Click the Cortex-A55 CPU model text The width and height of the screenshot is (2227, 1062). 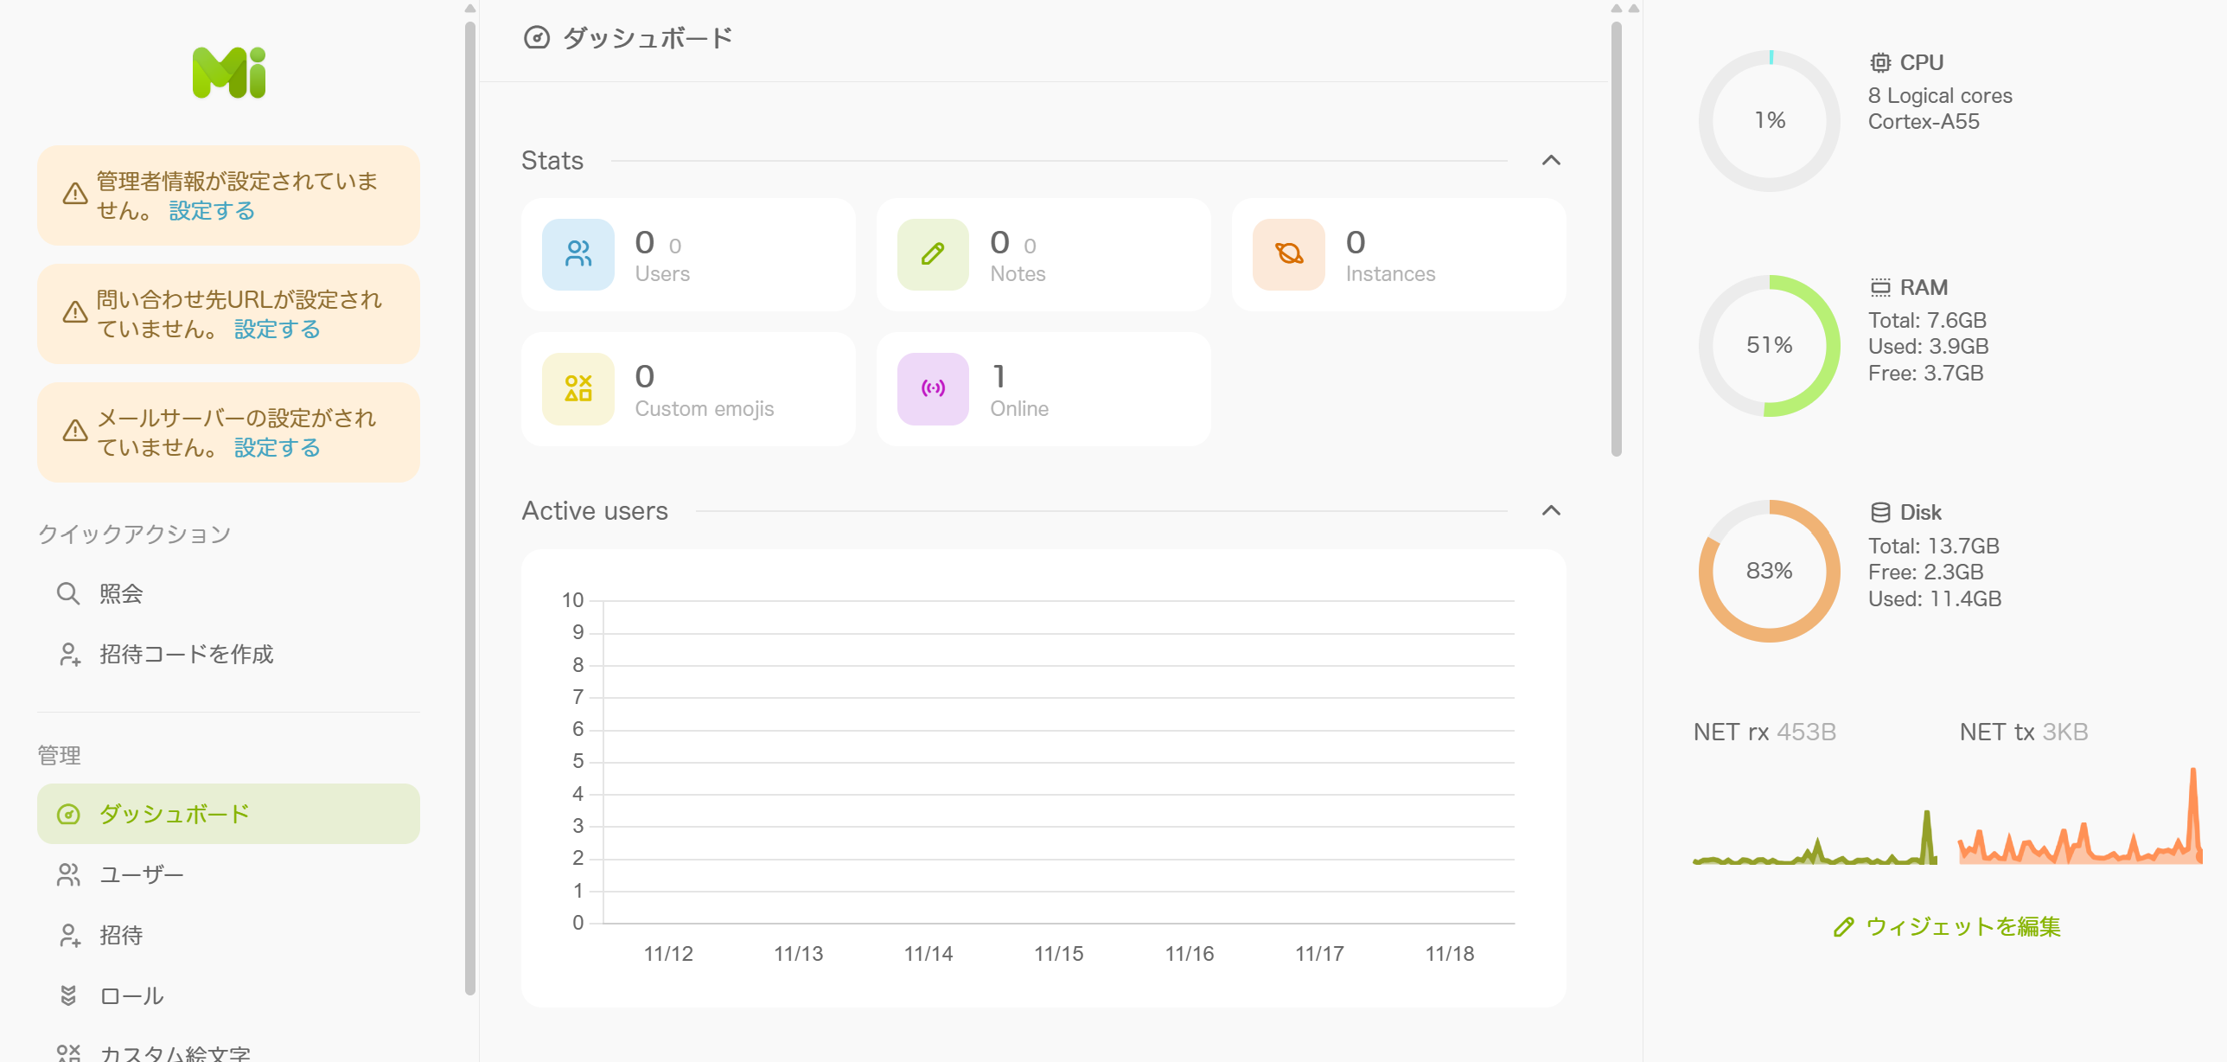(1924, 122)
